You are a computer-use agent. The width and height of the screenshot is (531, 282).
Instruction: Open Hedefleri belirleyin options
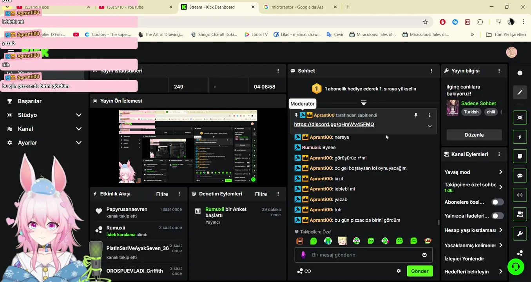pyautogui.click(x=501, y=271)
